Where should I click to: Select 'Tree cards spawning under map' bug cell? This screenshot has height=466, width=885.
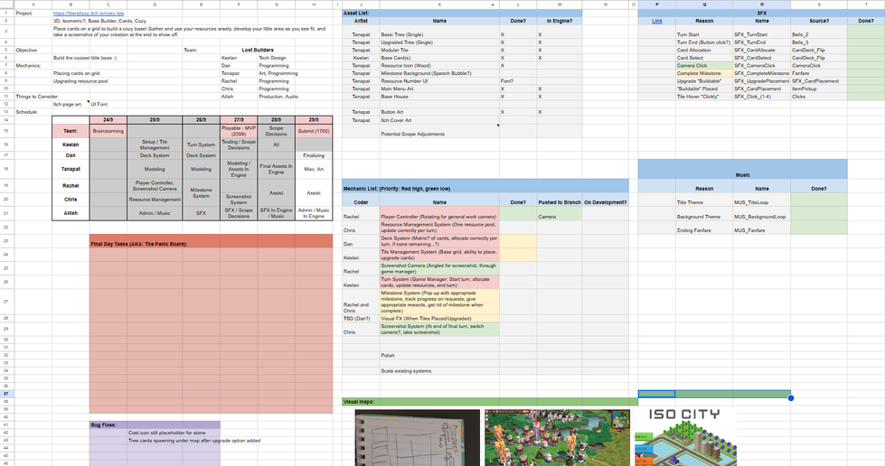(194, 441)
